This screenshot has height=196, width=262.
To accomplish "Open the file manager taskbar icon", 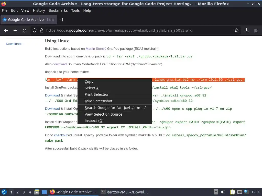I will [x=37, y=192].
